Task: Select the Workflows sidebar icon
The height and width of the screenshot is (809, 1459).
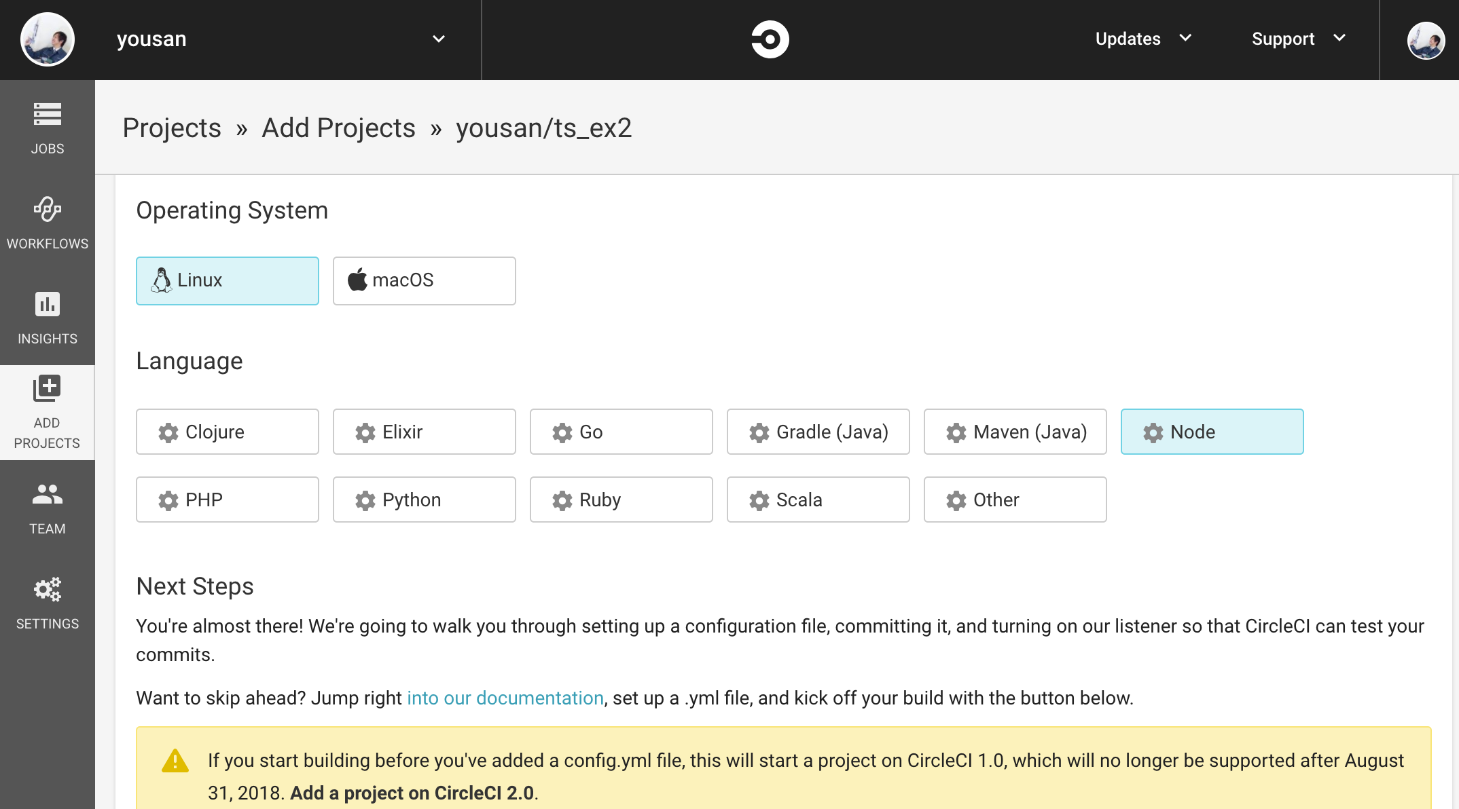Action: point(47,221)
